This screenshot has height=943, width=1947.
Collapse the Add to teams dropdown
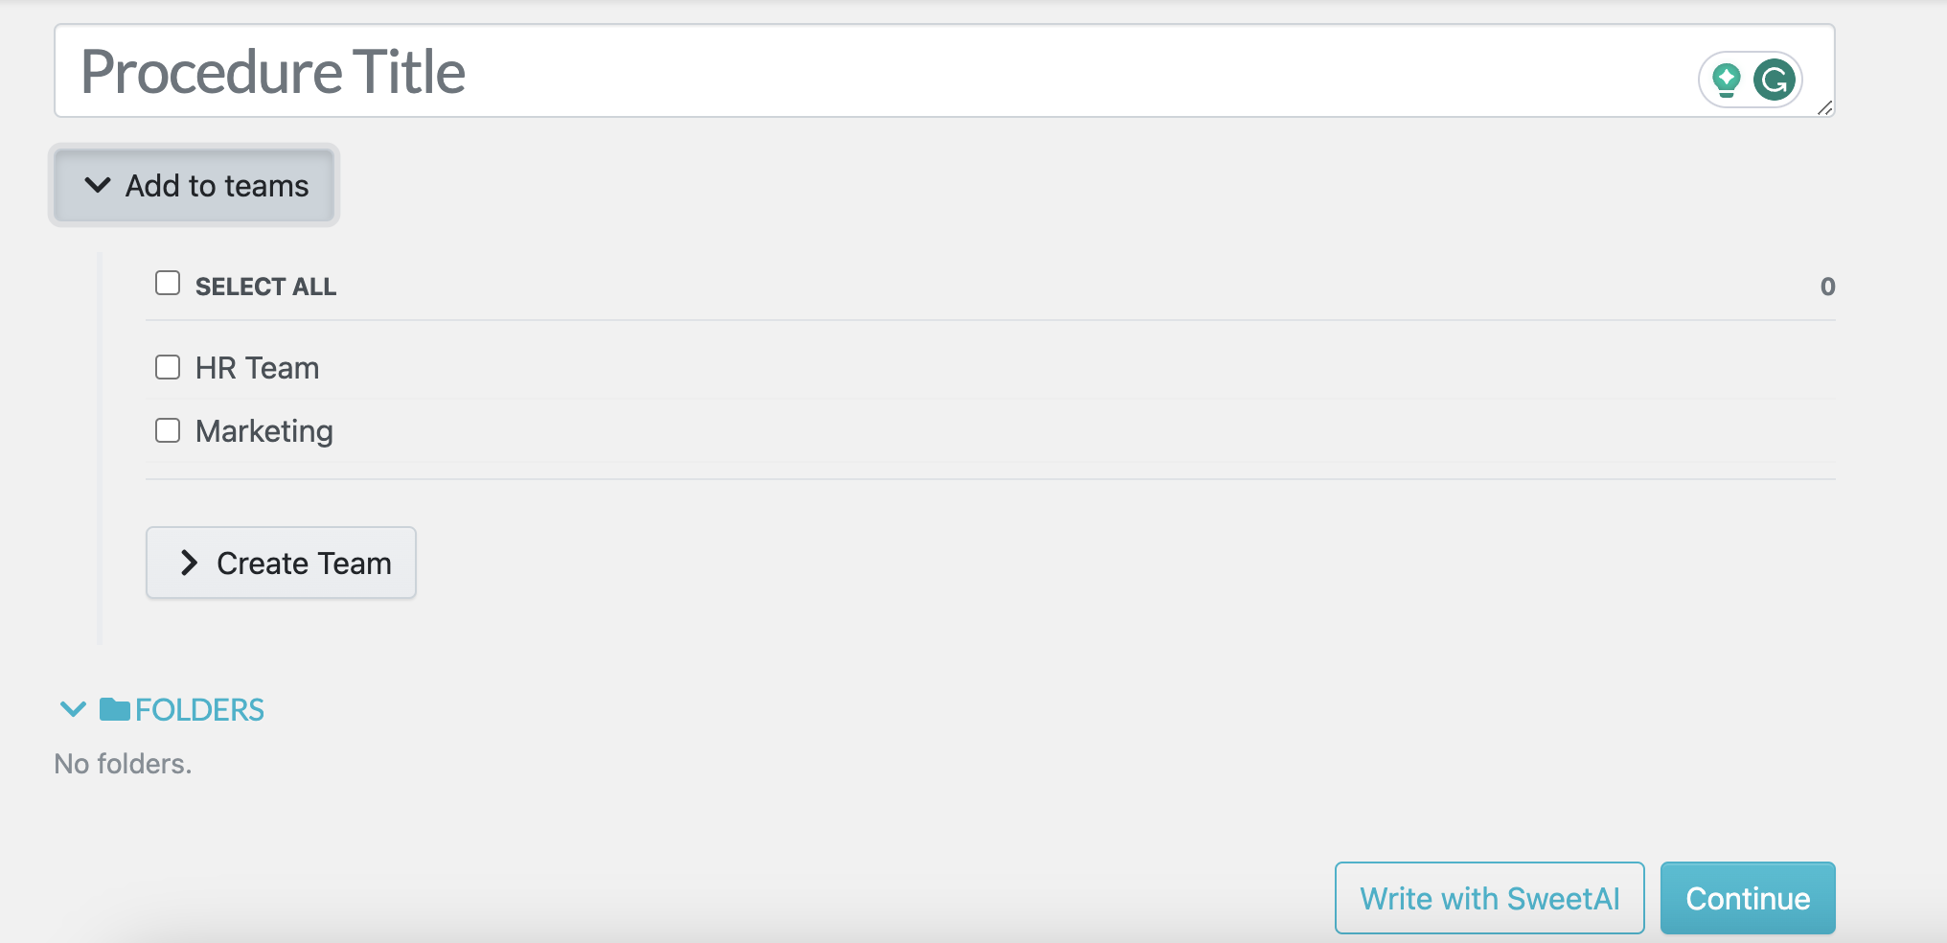click(195, 185)
